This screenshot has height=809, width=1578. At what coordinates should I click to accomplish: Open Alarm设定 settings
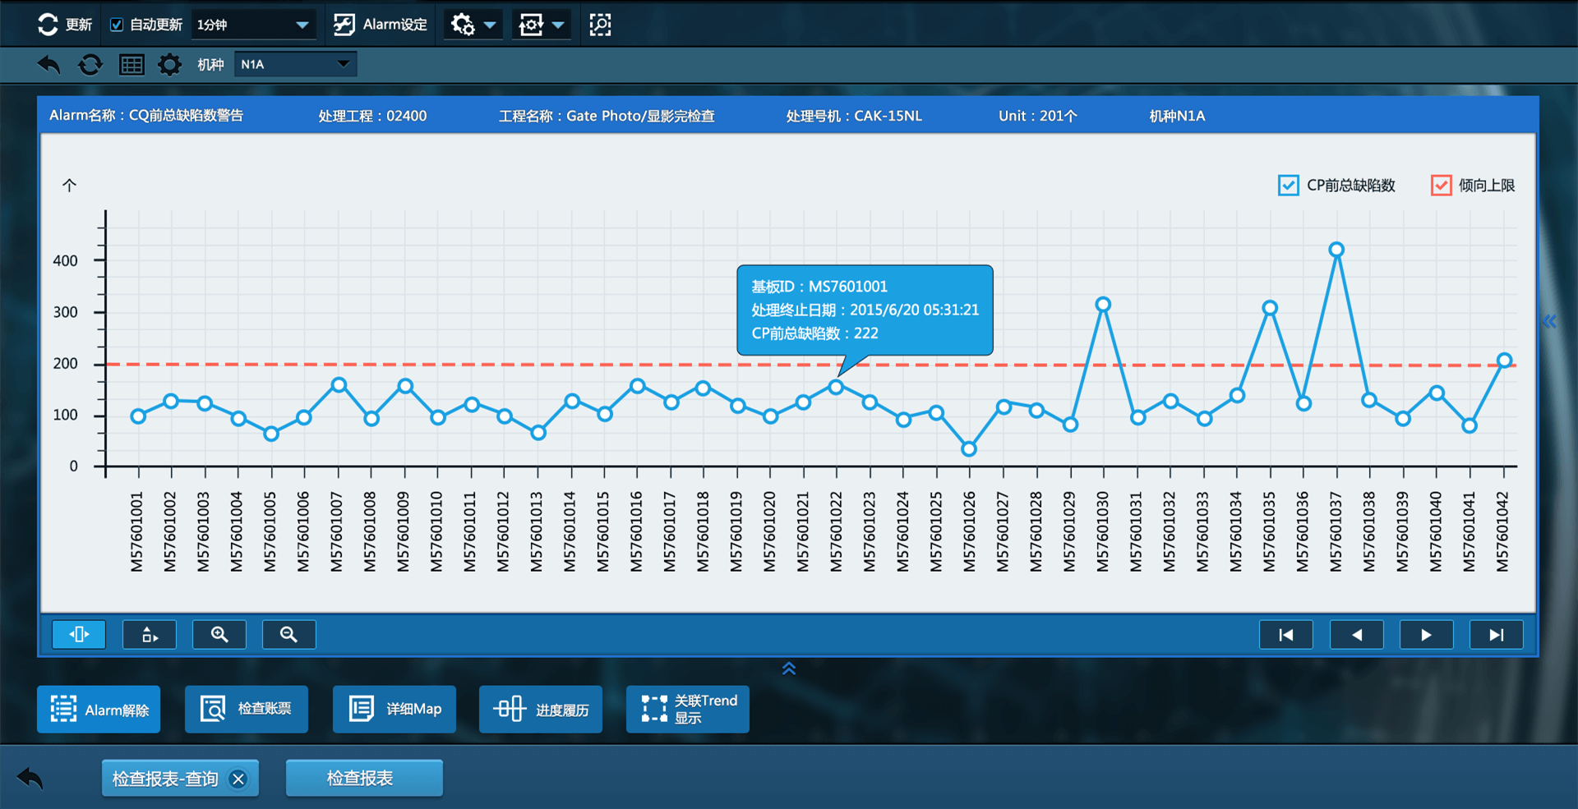[380, 25]
